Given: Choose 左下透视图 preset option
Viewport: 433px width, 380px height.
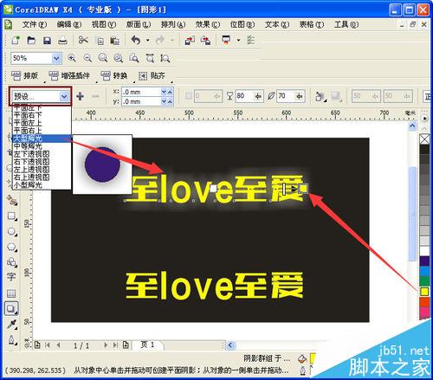Looking at the screenshot, I should [42, 154].
